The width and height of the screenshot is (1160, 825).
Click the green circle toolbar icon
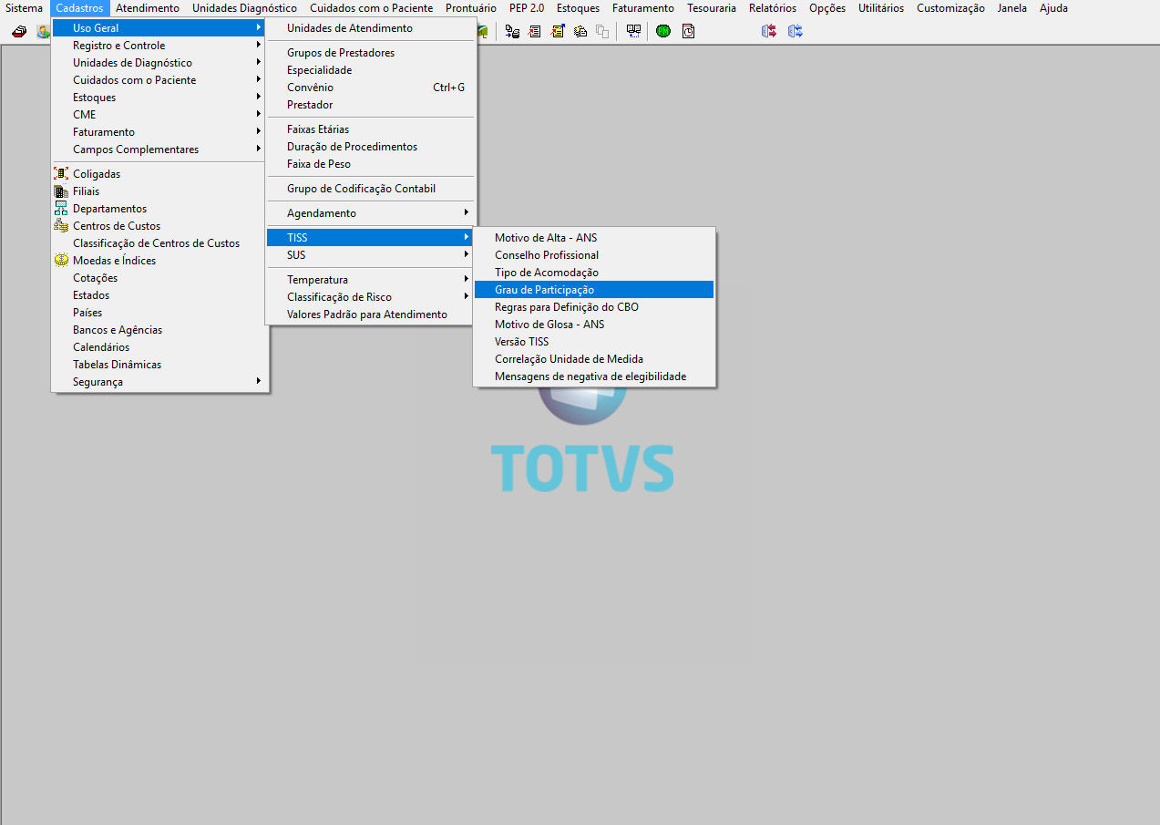(663, 31)
